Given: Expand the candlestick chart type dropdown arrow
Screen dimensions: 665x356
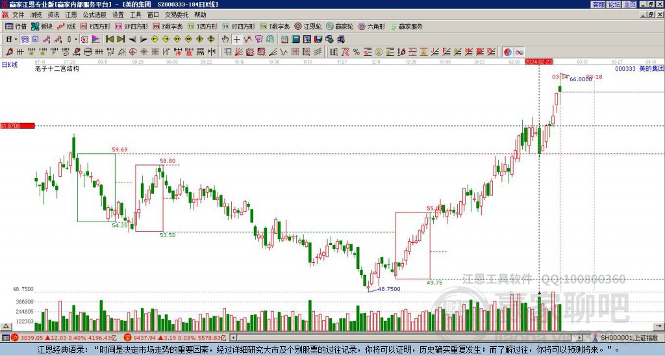Looking at the screenshot, I should click(x=76, y=40).
